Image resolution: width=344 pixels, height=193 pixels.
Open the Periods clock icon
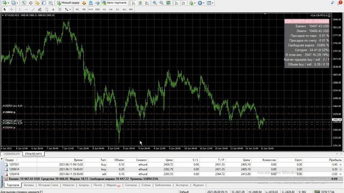click(200, 3)
